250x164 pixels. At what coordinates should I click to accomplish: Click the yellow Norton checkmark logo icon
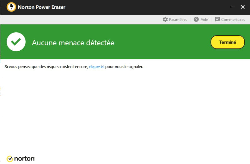pyautogui.click(x=10, y=158)
